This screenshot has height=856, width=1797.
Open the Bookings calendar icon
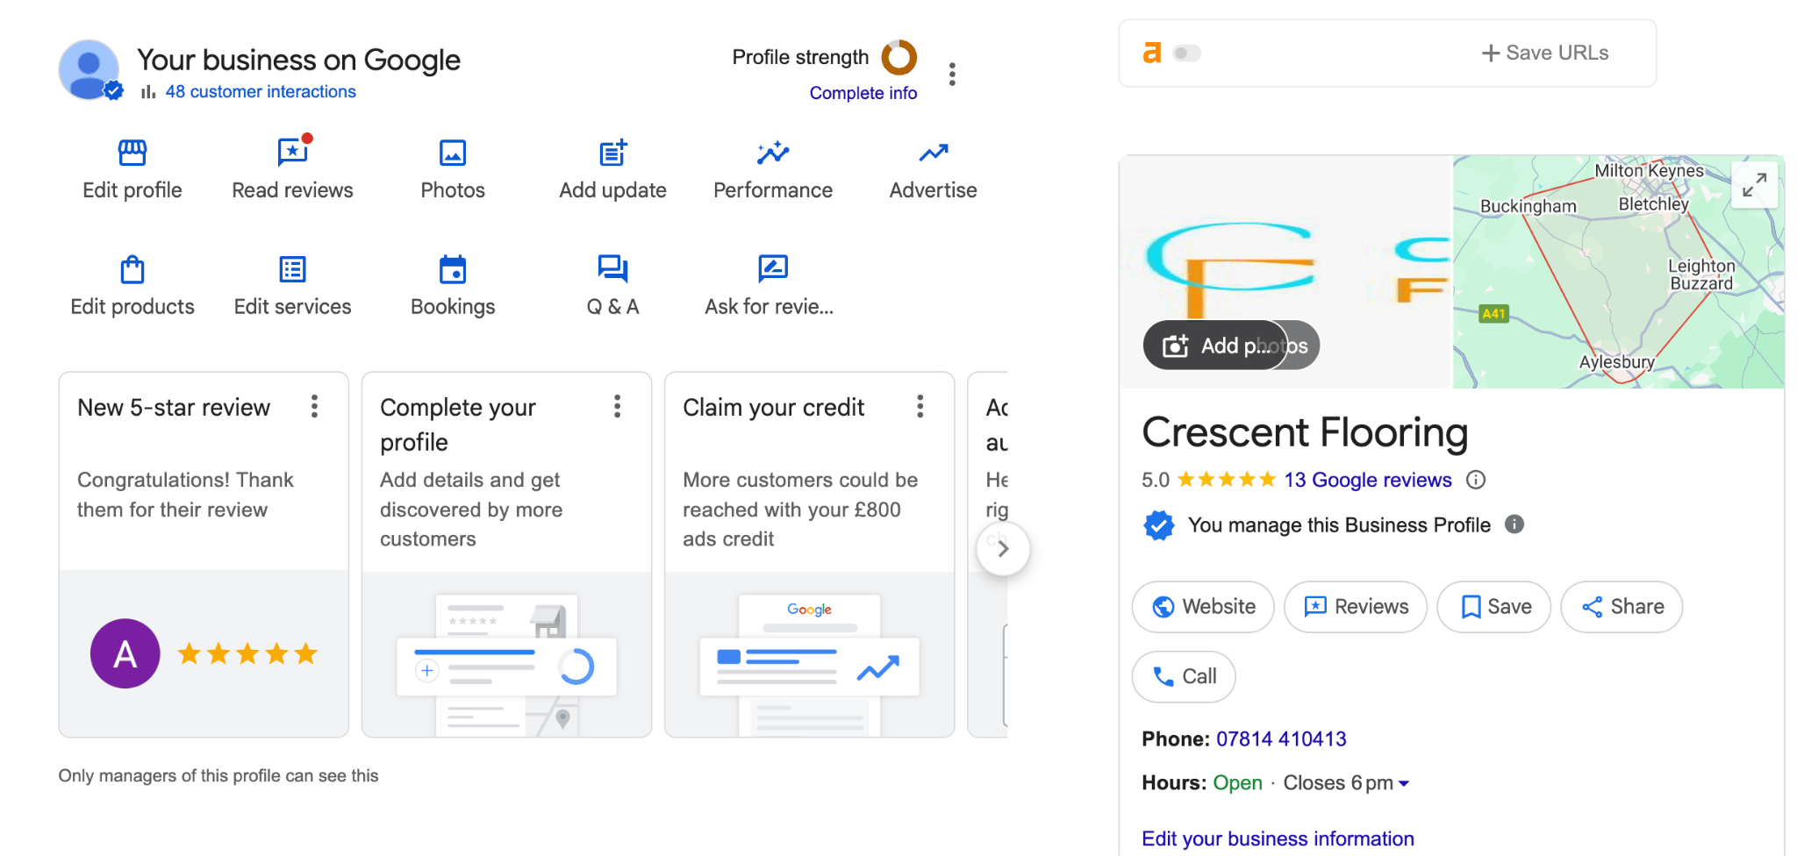(453, 269)
